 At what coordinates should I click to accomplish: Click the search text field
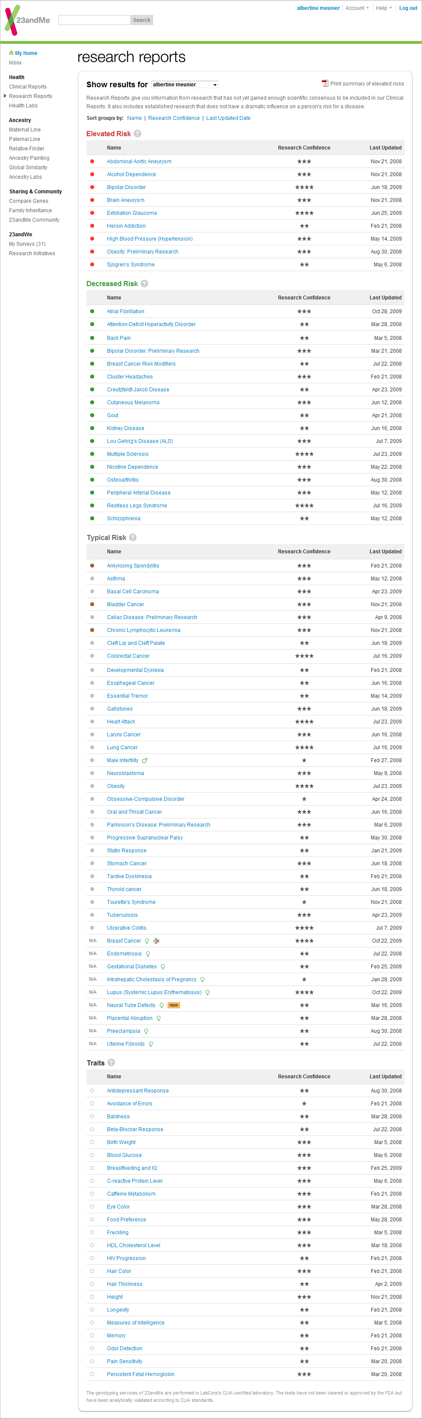point(94,20)
